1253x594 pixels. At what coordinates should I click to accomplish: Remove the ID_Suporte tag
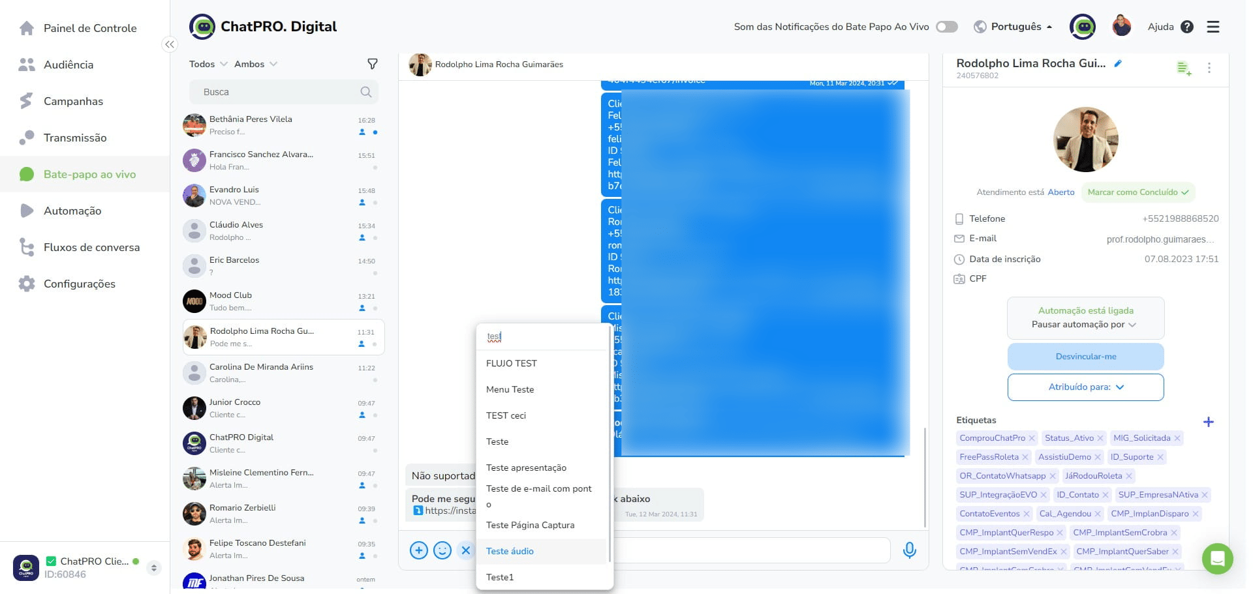click(1160, 457)
